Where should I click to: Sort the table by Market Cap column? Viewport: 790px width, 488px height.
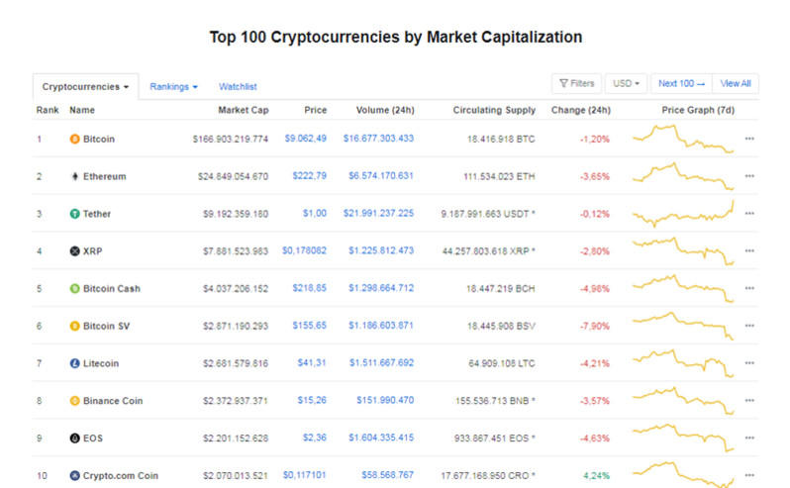[x=243, y=110]
